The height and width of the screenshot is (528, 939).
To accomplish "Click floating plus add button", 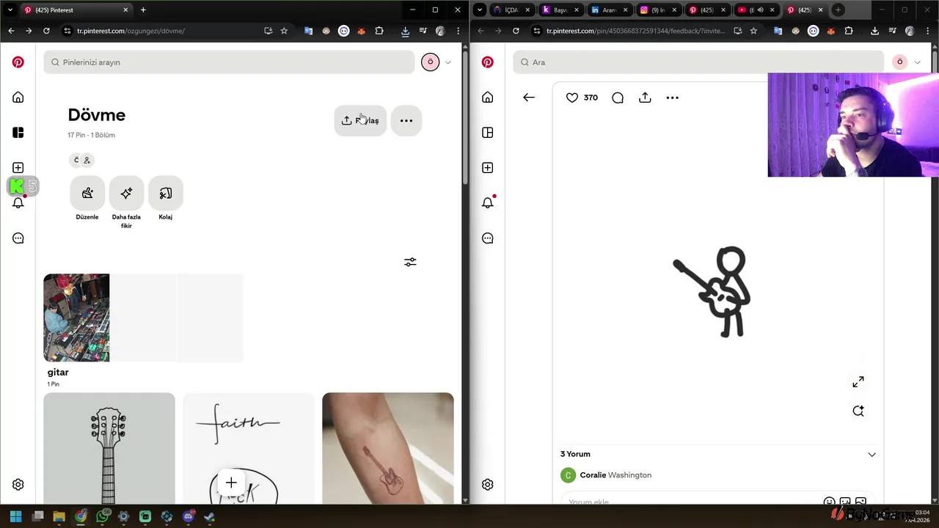I will pyautogui.click(x=231, y=483).
